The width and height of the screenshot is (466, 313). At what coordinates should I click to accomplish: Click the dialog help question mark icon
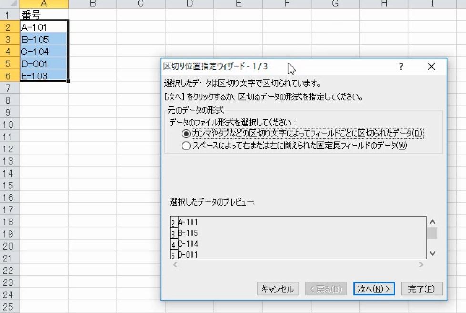coord(401,67)
